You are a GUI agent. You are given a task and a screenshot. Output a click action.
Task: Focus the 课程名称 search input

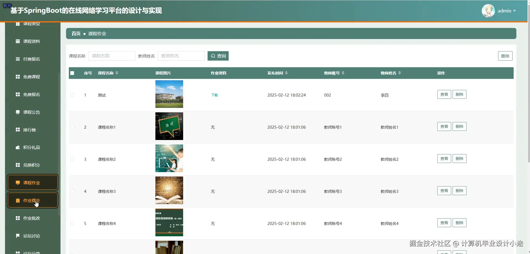click(x=112, y=56)
